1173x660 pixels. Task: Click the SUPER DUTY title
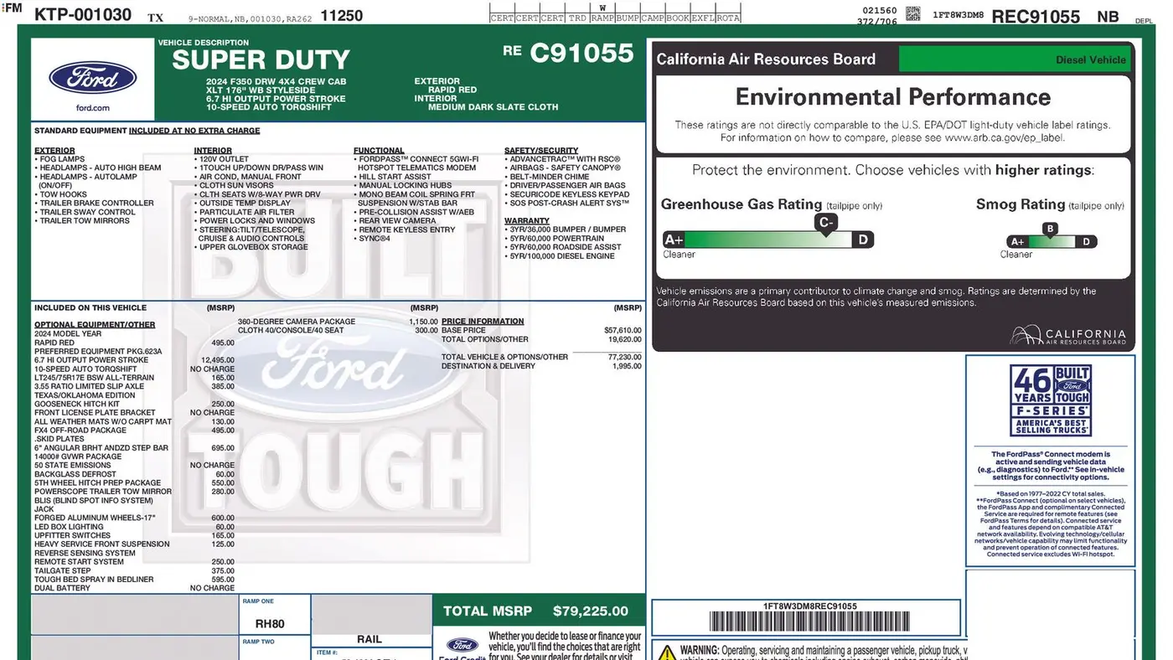click(x=261, y=60)
